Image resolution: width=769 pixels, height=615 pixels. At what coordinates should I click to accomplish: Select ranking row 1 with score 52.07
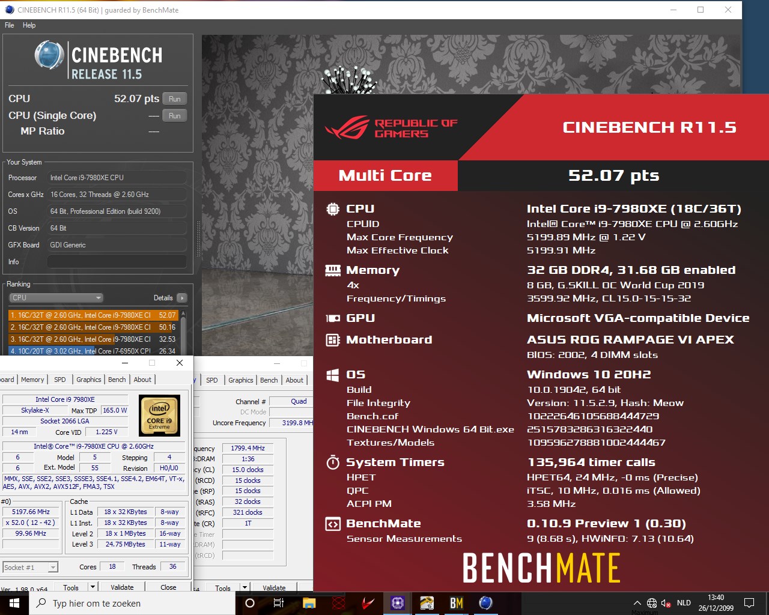click(93, 315)
